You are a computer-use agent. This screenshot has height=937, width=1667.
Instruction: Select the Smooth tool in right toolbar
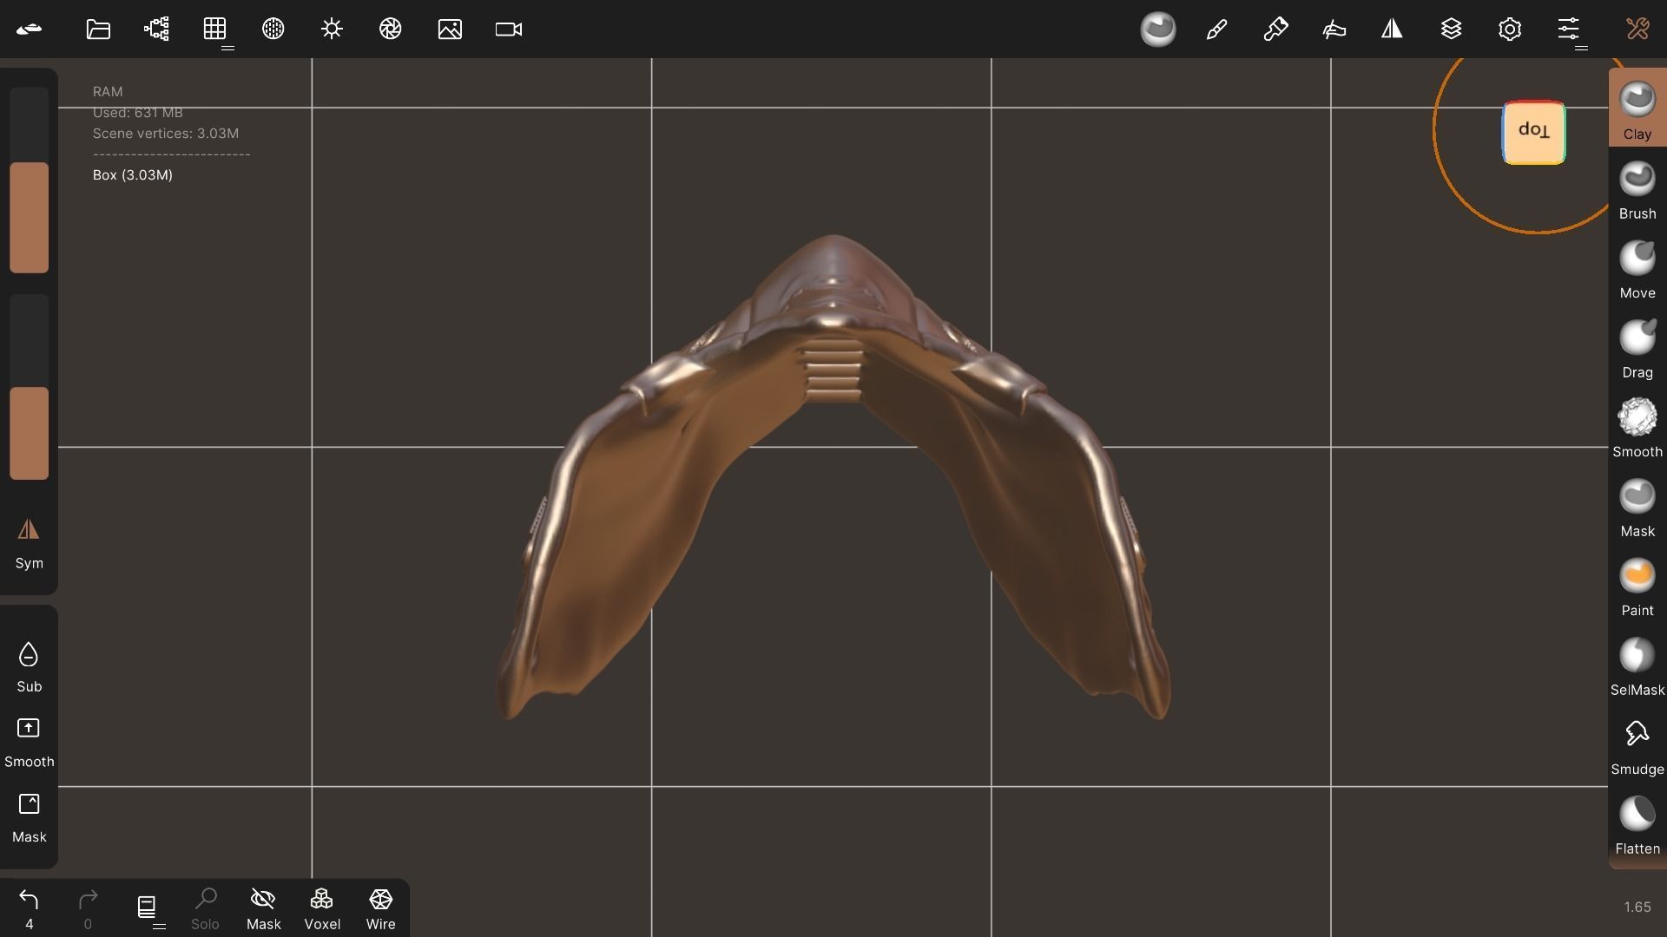(x=1637, y=429)
